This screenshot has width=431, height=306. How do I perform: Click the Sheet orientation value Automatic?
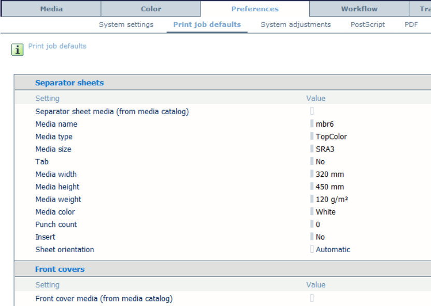tap(333, 250)
